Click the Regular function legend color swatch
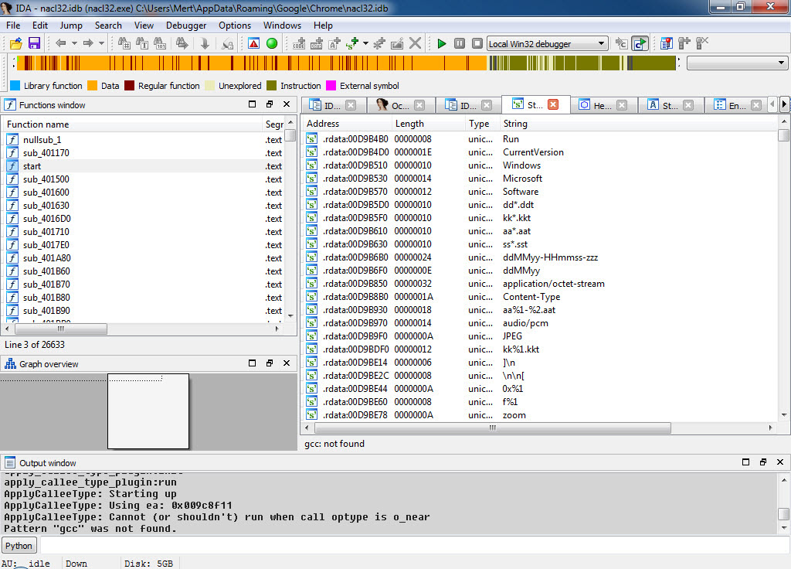Screen dimensions: 791x569 (129, 85)
